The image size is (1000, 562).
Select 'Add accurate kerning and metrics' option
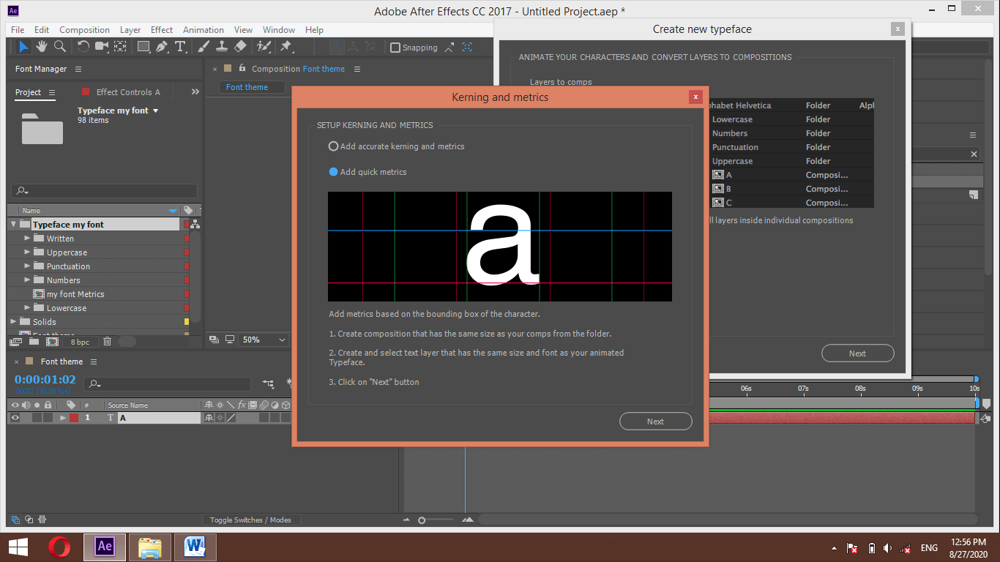click(x=334, y=146)
